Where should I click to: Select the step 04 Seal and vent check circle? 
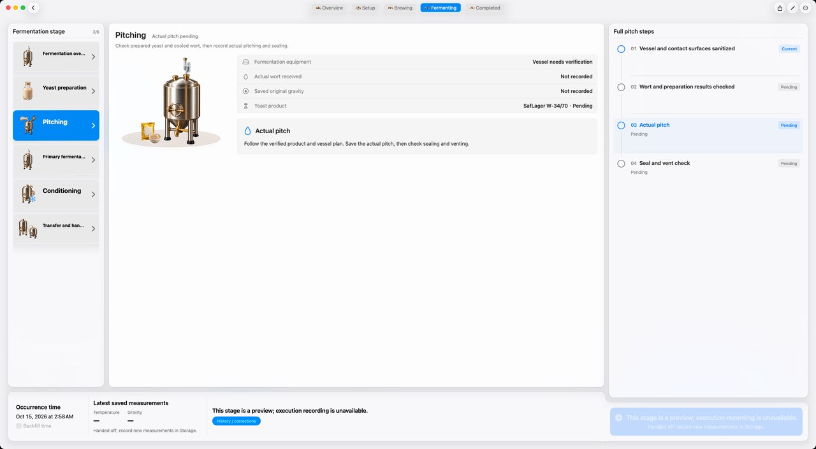pyautogui.click(x=621, y=164)
